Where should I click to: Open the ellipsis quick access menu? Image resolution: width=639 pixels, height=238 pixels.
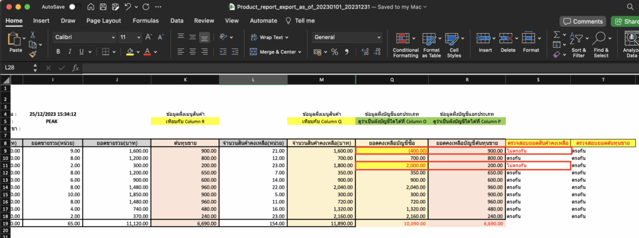click(x=158, y=7)
